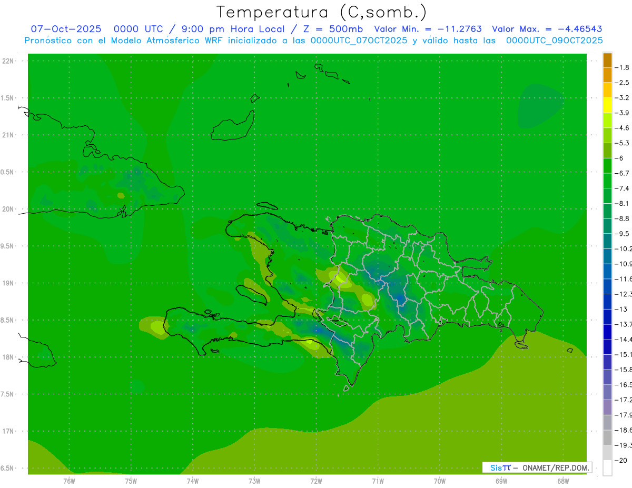Click the "07-Oct-2025" date in header
This screenshot has height=488, width=632.
65,29
